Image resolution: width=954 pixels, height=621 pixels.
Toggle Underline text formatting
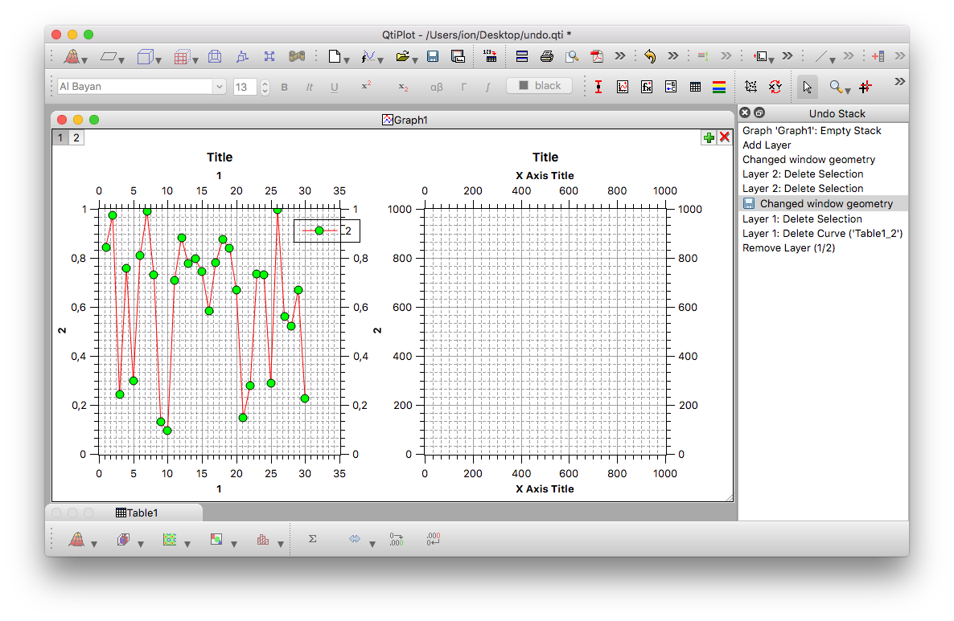coord(335,87)
